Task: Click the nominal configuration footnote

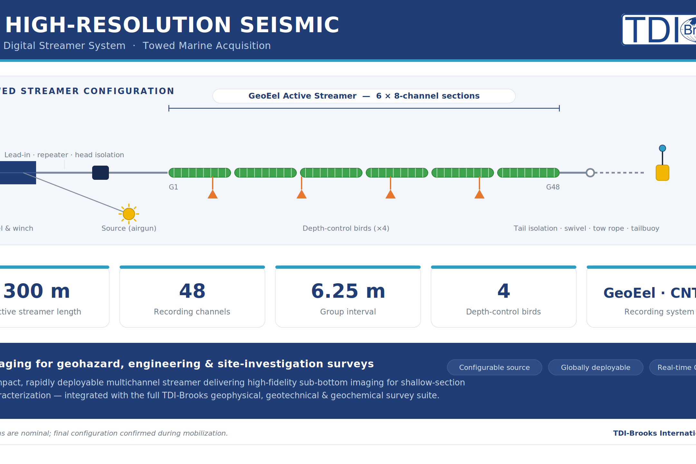Action: tap(114, 433)
